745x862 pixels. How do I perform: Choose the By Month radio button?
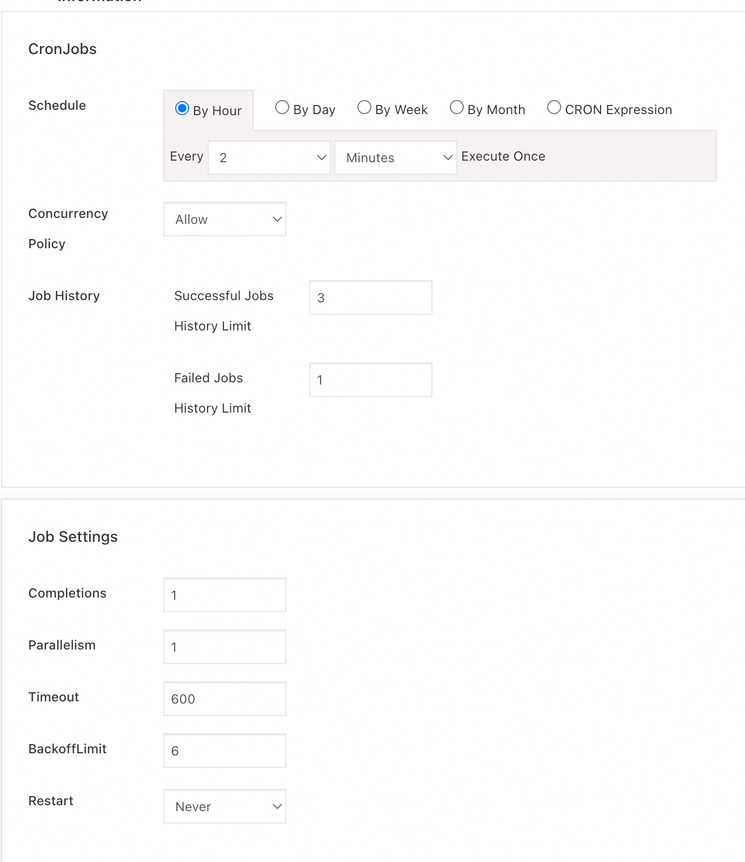click(x=457, y=108)
